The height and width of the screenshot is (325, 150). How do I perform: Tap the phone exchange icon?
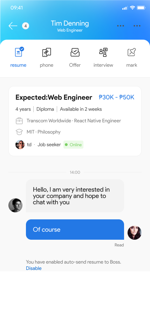47,52
